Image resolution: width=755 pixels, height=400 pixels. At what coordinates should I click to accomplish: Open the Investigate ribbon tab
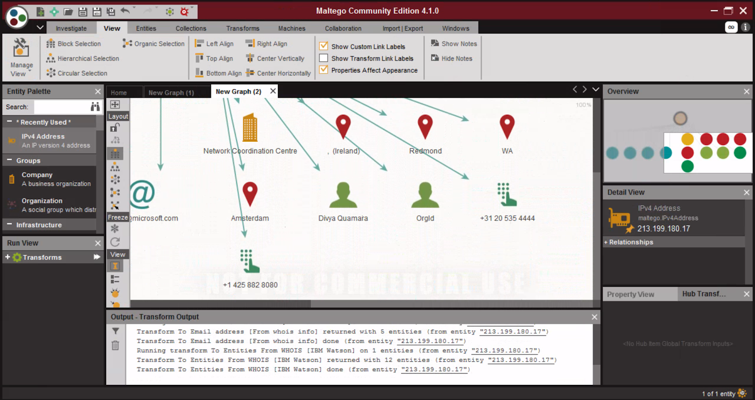coord(71,28)
